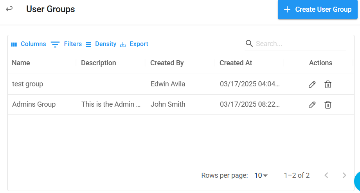Sort by the Created At column header

236,63
